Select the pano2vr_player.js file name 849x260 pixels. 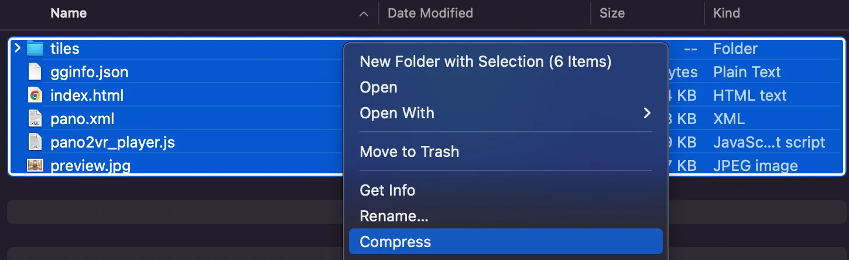pyautogui.click(x=112, y=142)
